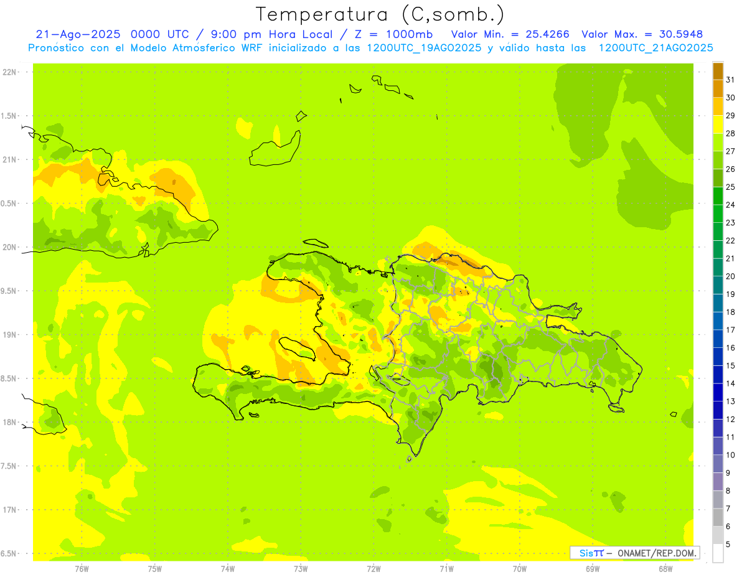Image resolution: width=747 pixels, height=577 pixels.
Task: Click the 'Temperatura (C,somb.)' chart title
Action: pyautogui.click(x=380, y=14)
